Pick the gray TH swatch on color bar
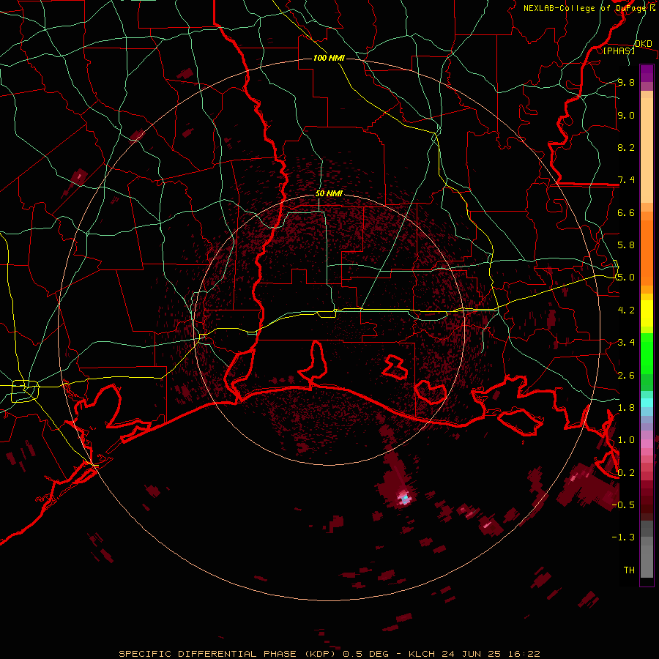This screenshot has width=659, height=659. (x=647, y=561)
